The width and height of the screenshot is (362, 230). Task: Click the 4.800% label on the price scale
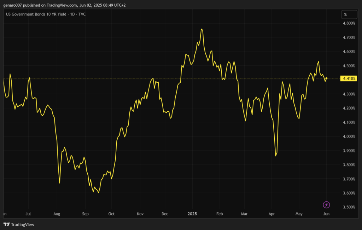pos(349,23)
